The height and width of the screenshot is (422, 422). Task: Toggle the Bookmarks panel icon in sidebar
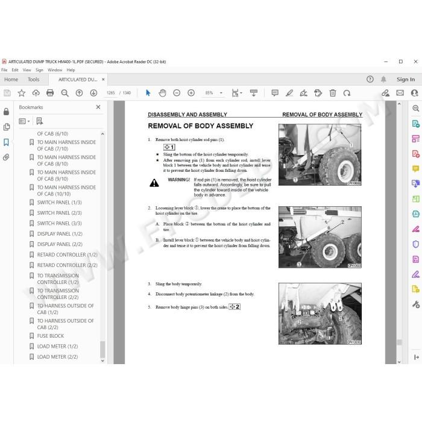click(6, 142)
